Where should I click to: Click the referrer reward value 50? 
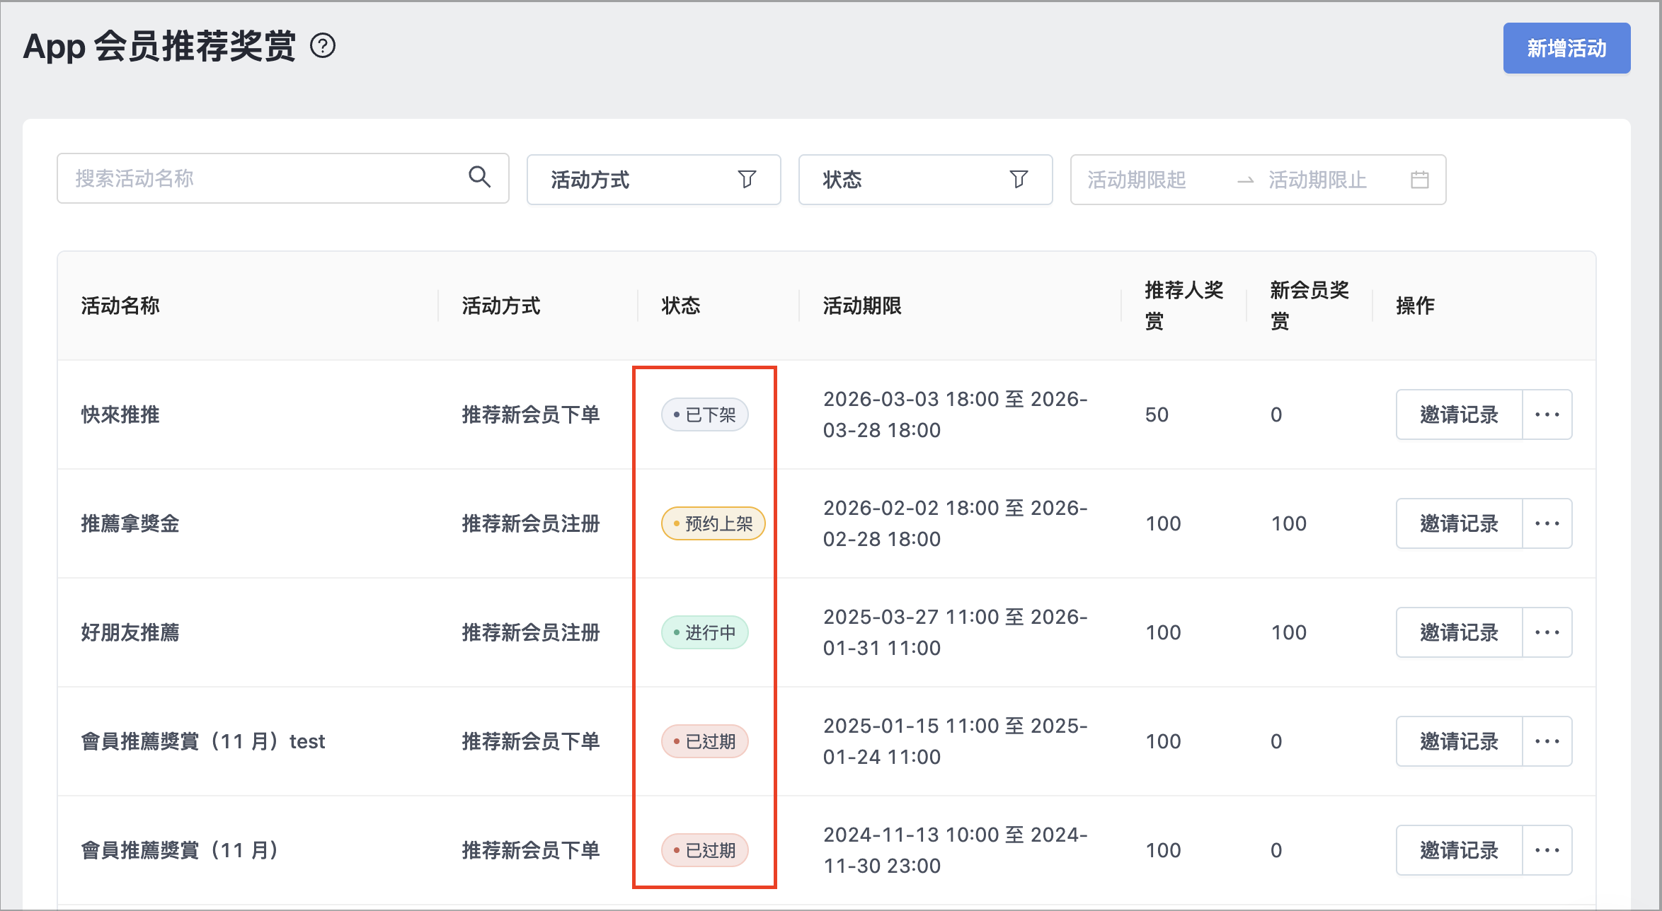pyautogui.click(x=1157, y=414)
